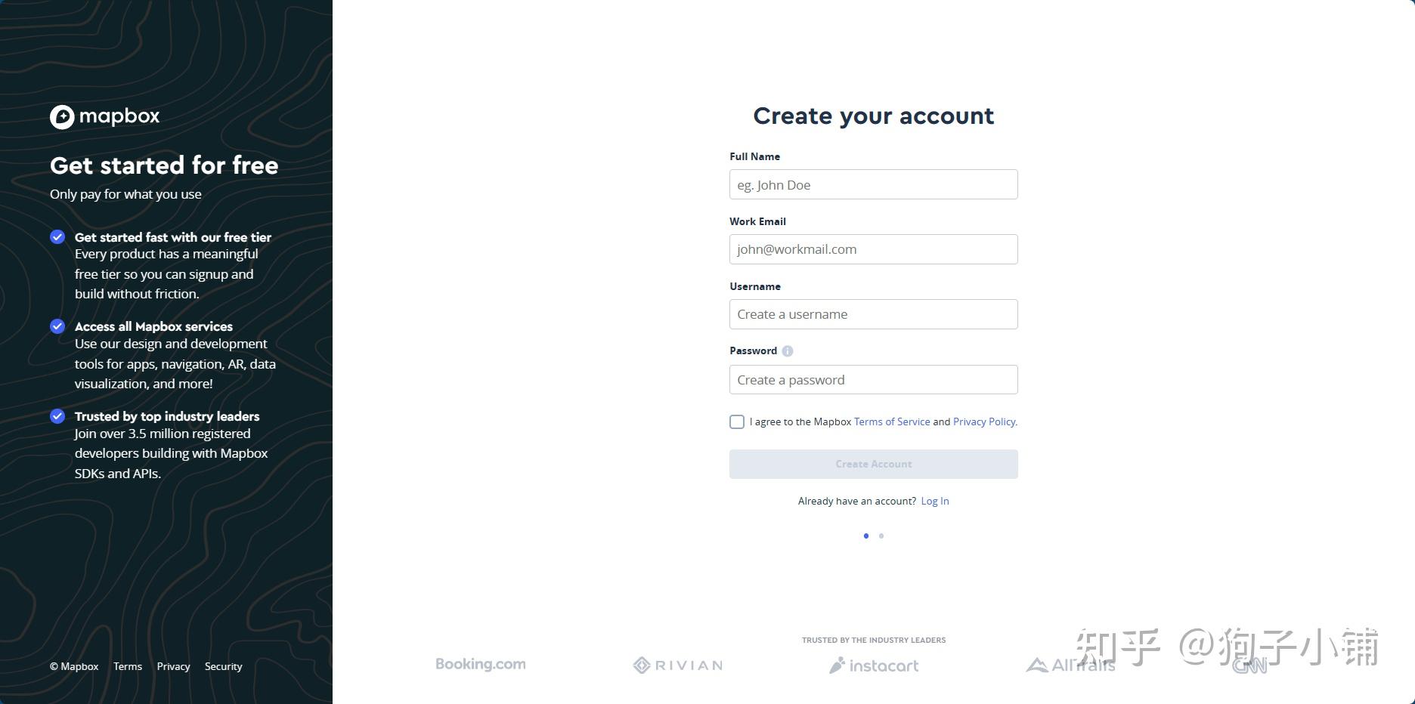Click the free tier checkmark icon

coord(57,237)
